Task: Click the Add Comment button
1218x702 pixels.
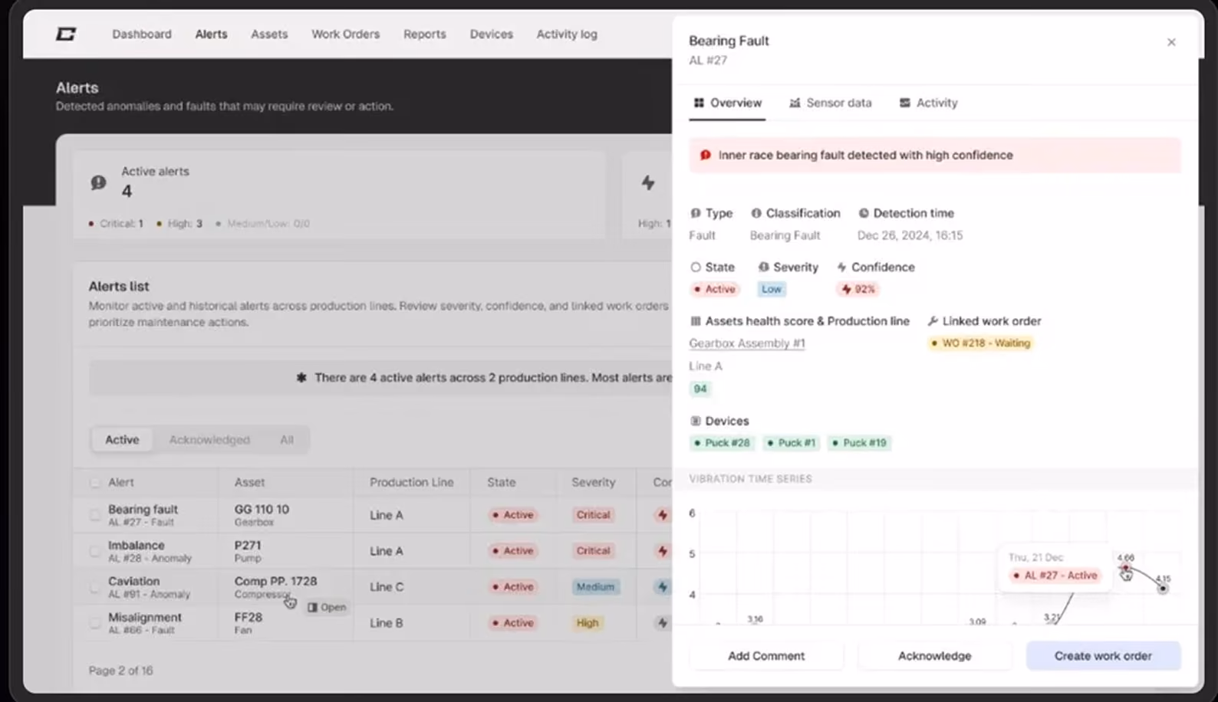Action: click(x=766, y=656)
